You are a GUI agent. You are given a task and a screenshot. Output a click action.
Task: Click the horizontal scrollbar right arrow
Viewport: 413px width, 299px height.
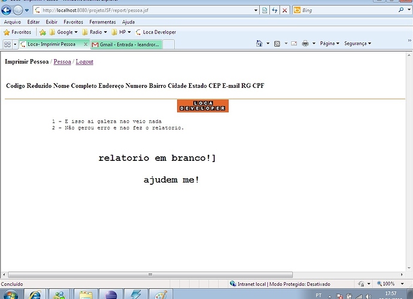tap(402, 274)
